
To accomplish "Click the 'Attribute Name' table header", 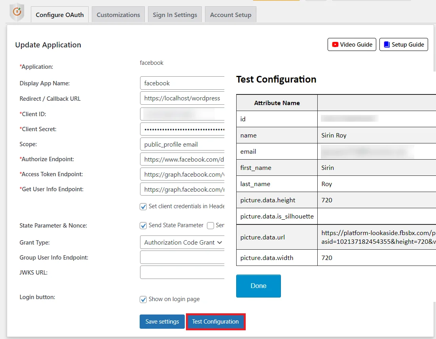I will point(277,103).
